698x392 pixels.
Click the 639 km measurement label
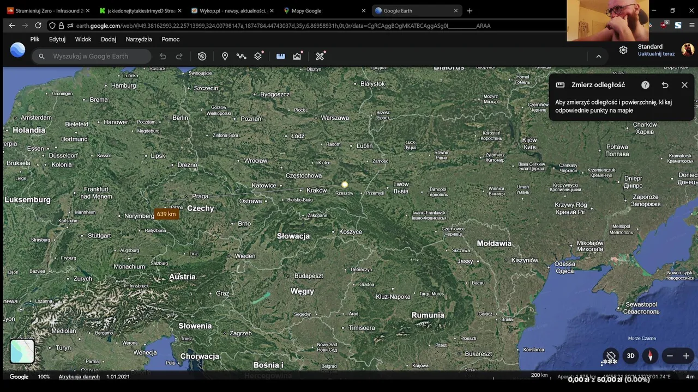click(166, 214)
